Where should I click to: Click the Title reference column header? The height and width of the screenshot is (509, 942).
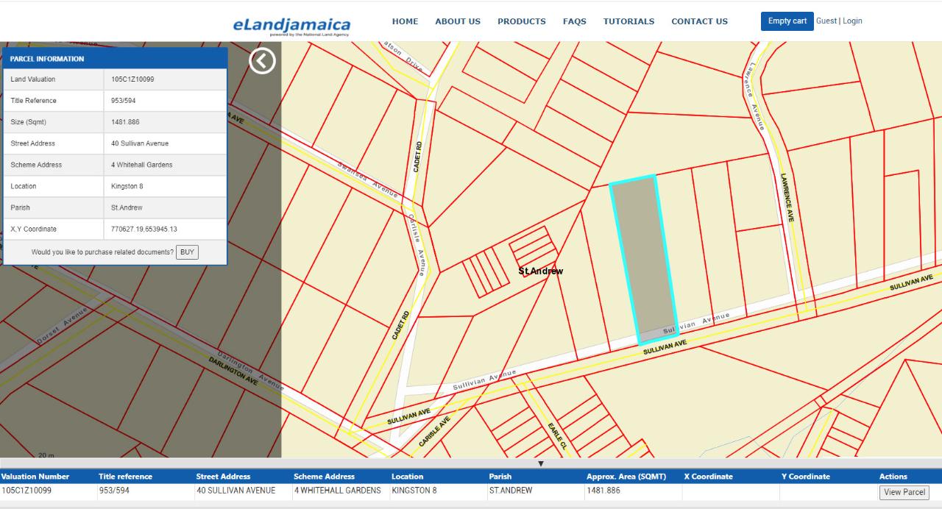click(126, 477)
